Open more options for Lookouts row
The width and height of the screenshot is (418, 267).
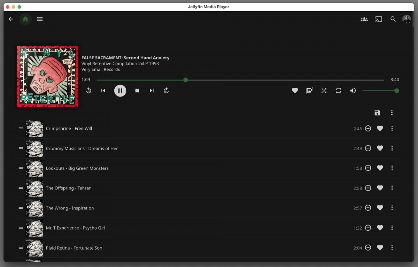(x=392, y=168)
